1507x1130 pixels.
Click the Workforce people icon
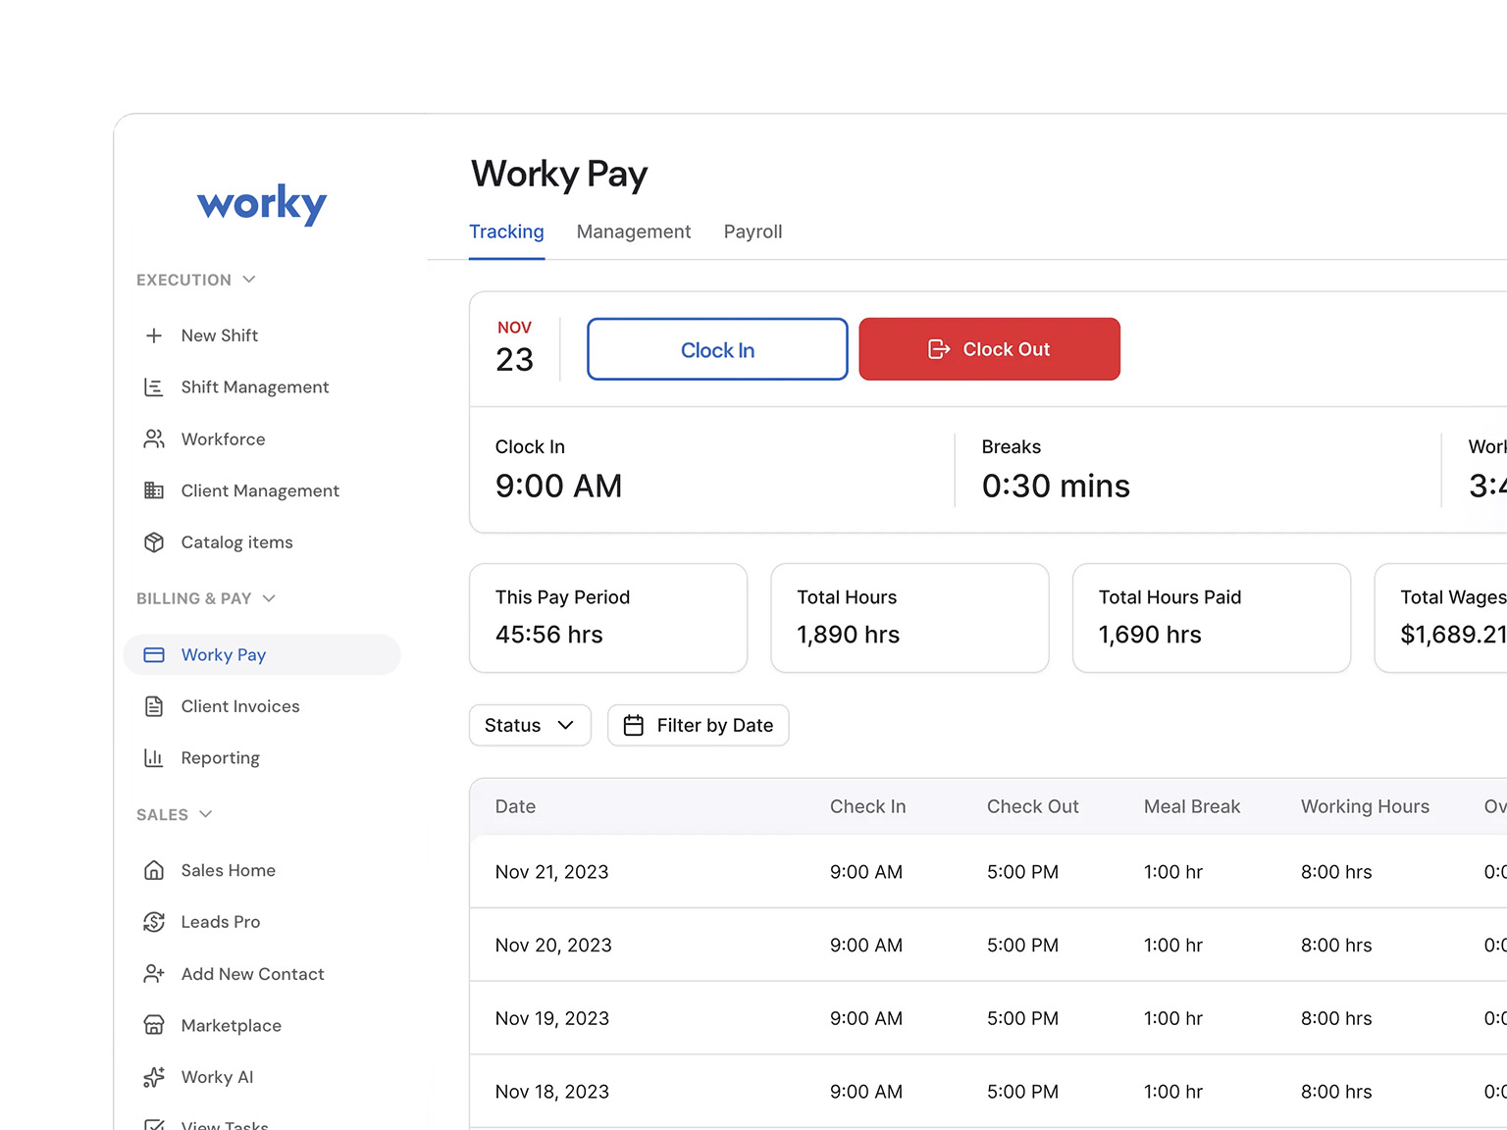[154, 439]
